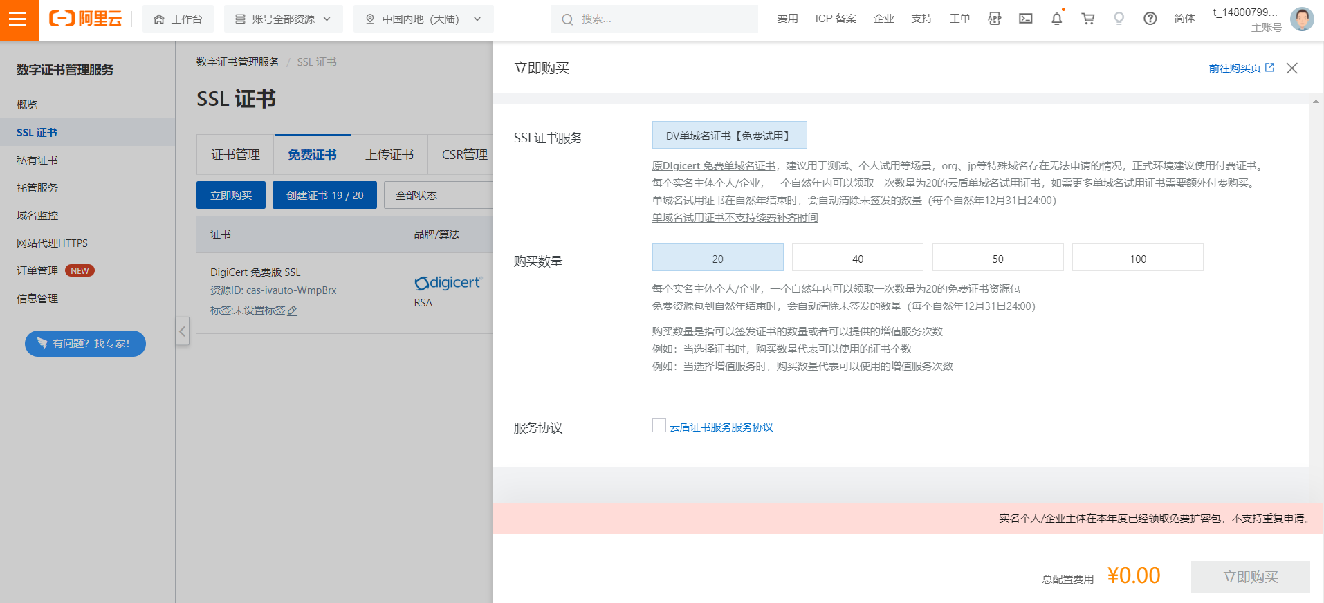Open the 费用 billing menu
This screenshot has height=603, width=1324.
(x=787, y=19)
